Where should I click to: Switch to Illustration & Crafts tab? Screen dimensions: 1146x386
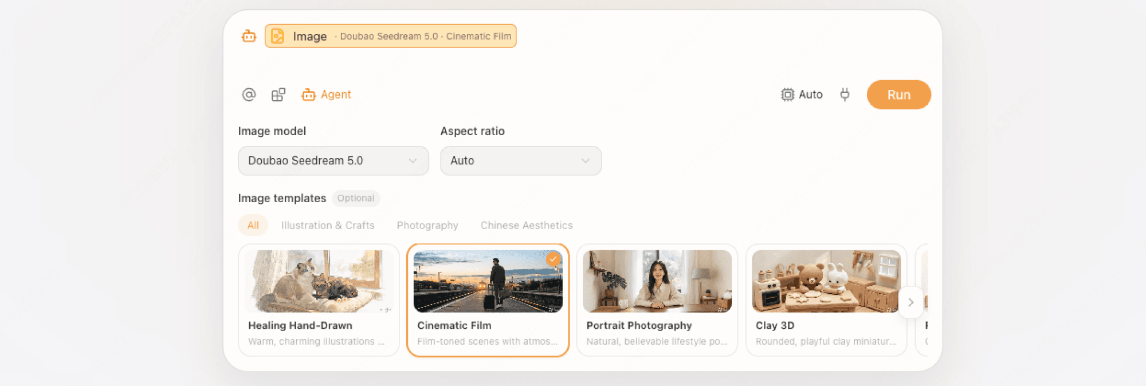coord(328,226)
